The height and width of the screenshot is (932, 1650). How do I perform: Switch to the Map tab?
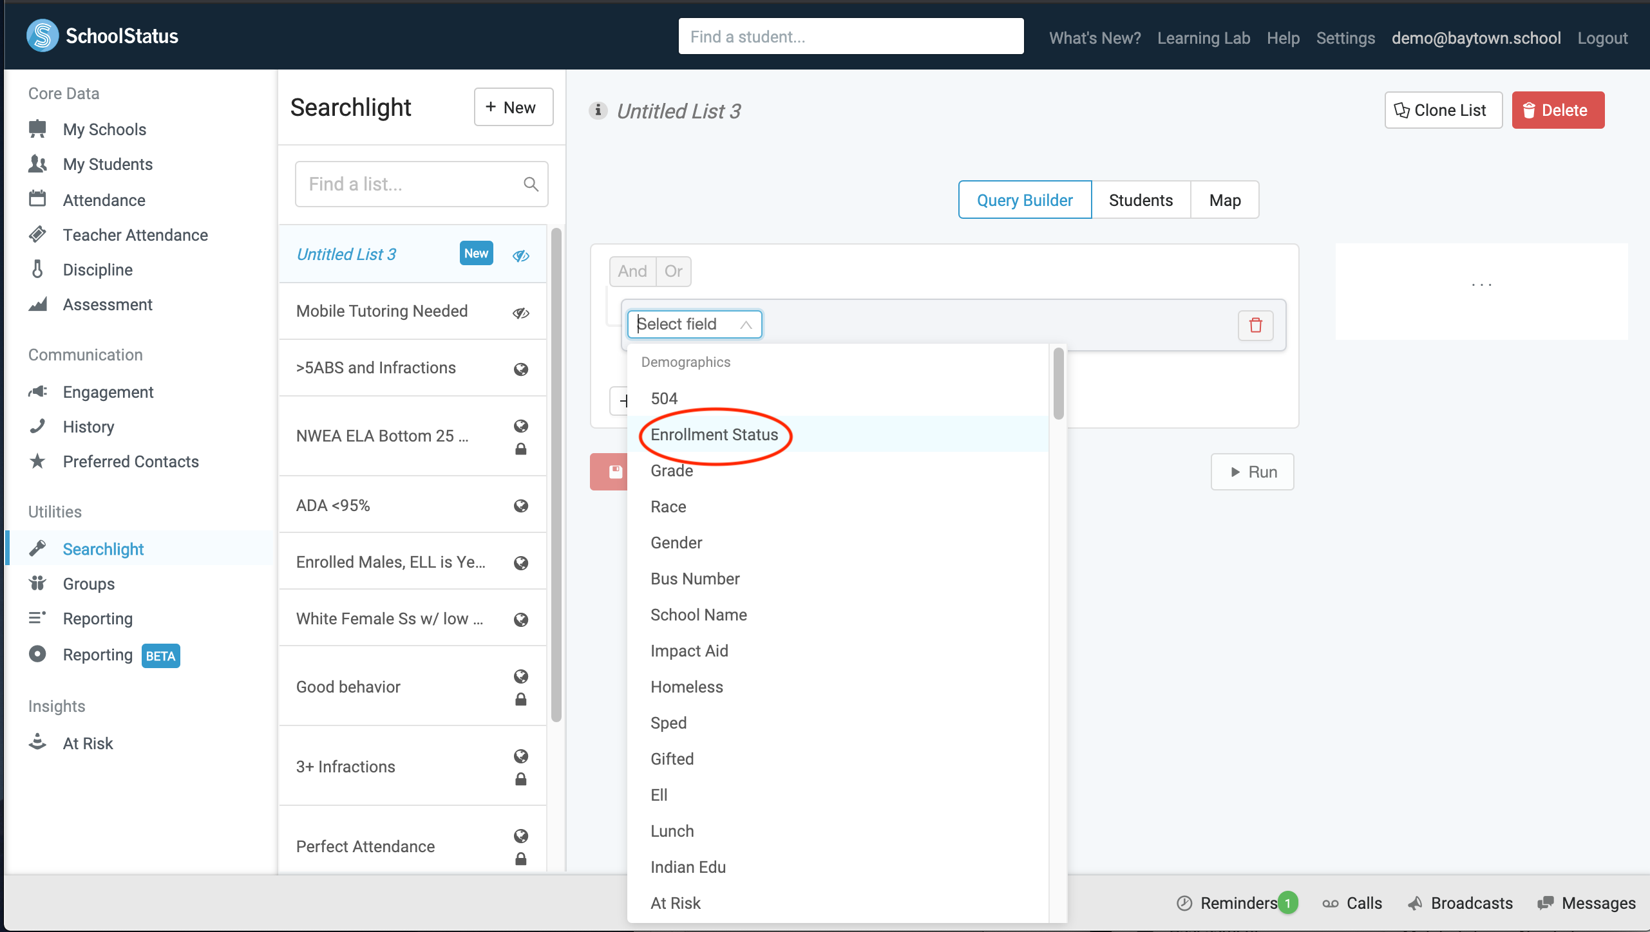pos(1224,200)
